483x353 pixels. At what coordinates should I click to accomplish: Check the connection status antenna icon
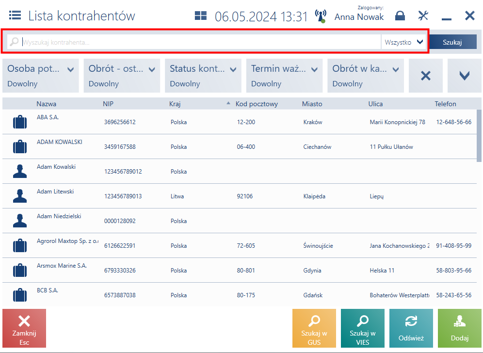click(x=321, y=16)
